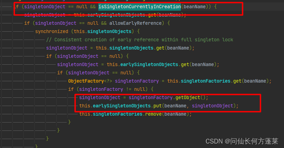The height and width of the screenshot is (148, 284).
Task: Click singletonObject in 'if (singletonObject == null) {' line
Action: click(77, 56)
